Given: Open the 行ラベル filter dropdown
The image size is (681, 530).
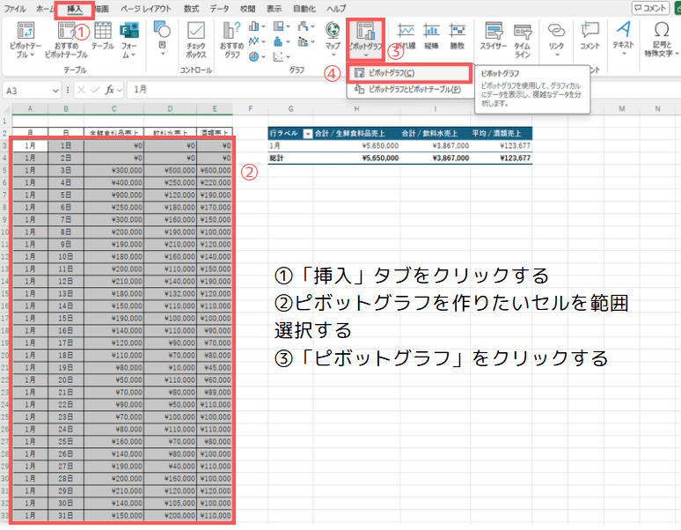Looking at the screenshot, I should tap(307, 134).
